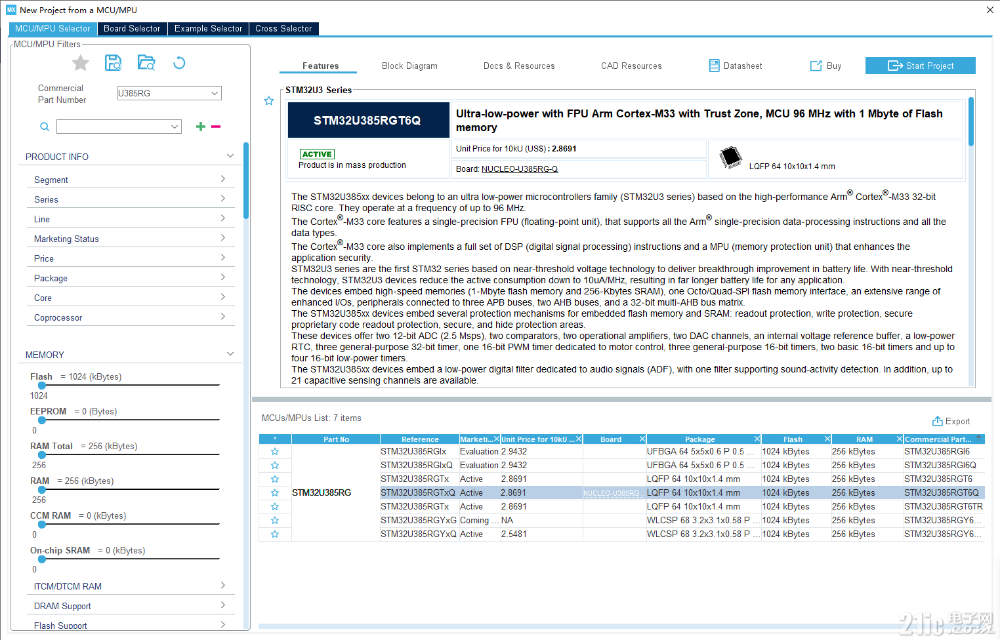Click the pink minus remove filter icon

[x=216, y=127]
